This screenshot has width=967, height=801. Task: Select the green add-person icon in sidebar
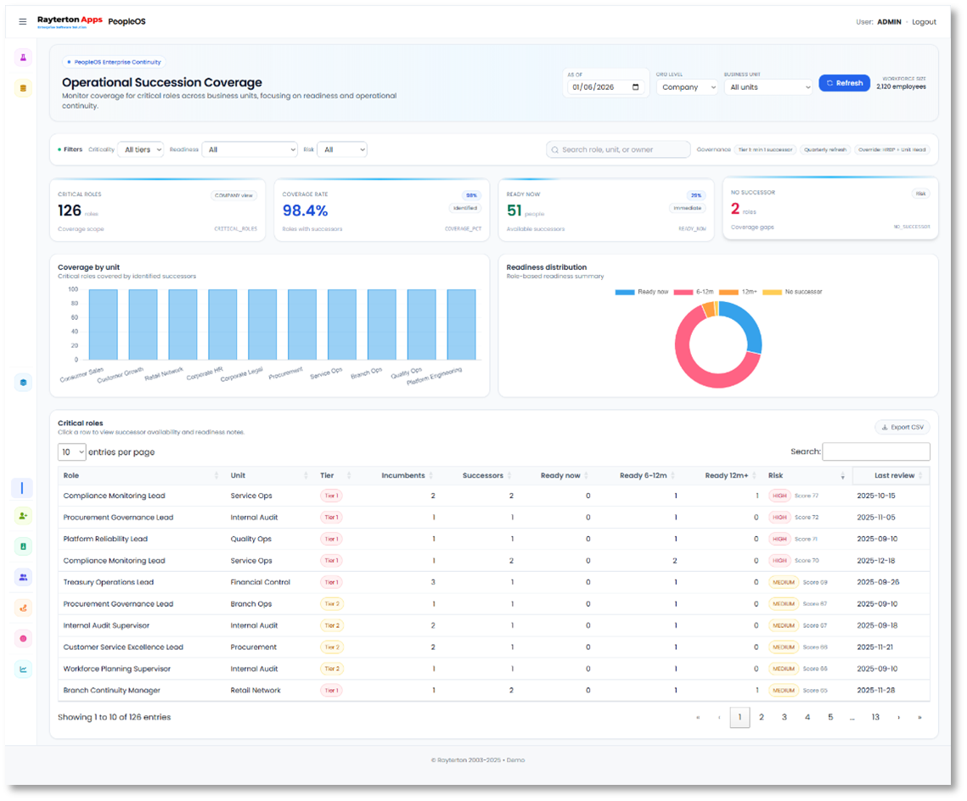pyautogui.click(x=23, y=515)
